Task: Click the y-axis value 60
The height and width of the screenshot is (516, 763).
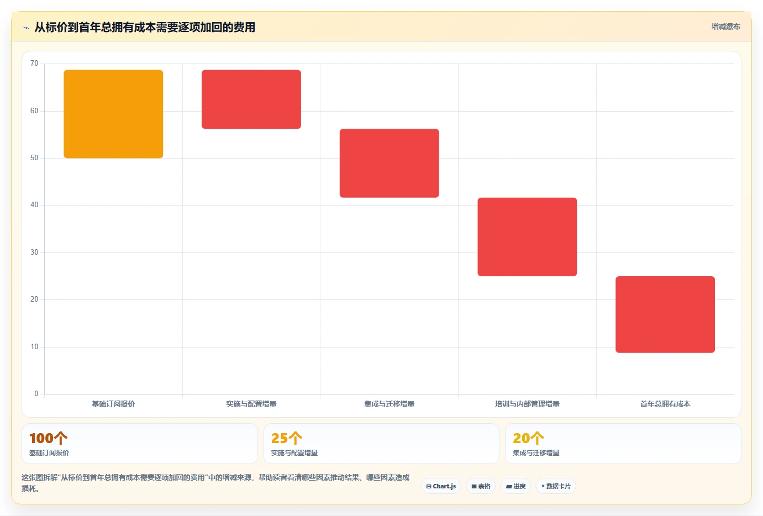Action: tap(34, 111)
